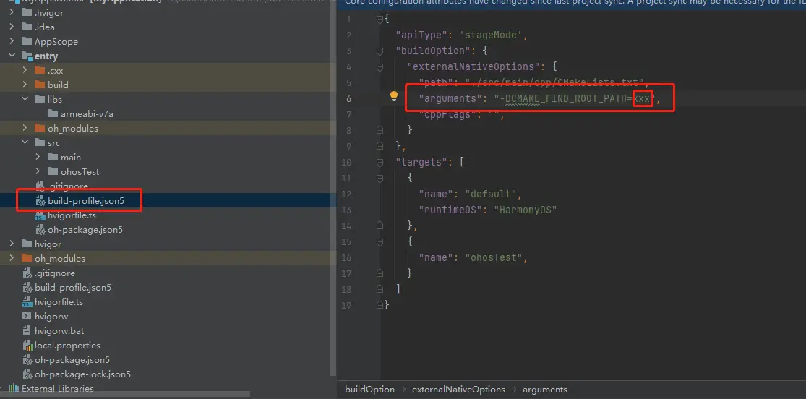806x399 pixels.
Task: Select the .idea folder icon
Action: [x=27, y=27]
